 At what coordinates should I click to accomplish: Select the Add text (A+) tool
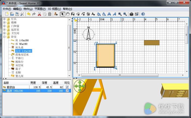coord(93,14)
